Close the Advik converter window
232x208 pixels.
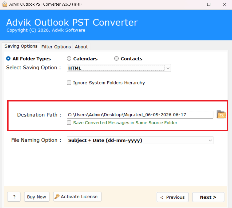(225, 4)
